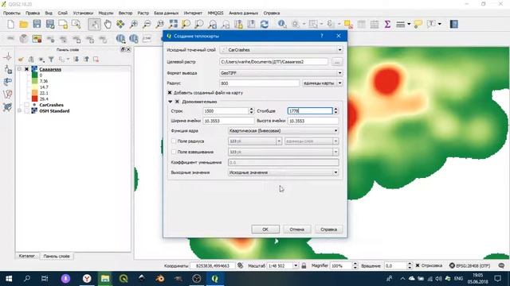This screenshot has height=286, width=510.
Task: Enable the Поле радиуса checkbox
Action: tap(174, 141)
